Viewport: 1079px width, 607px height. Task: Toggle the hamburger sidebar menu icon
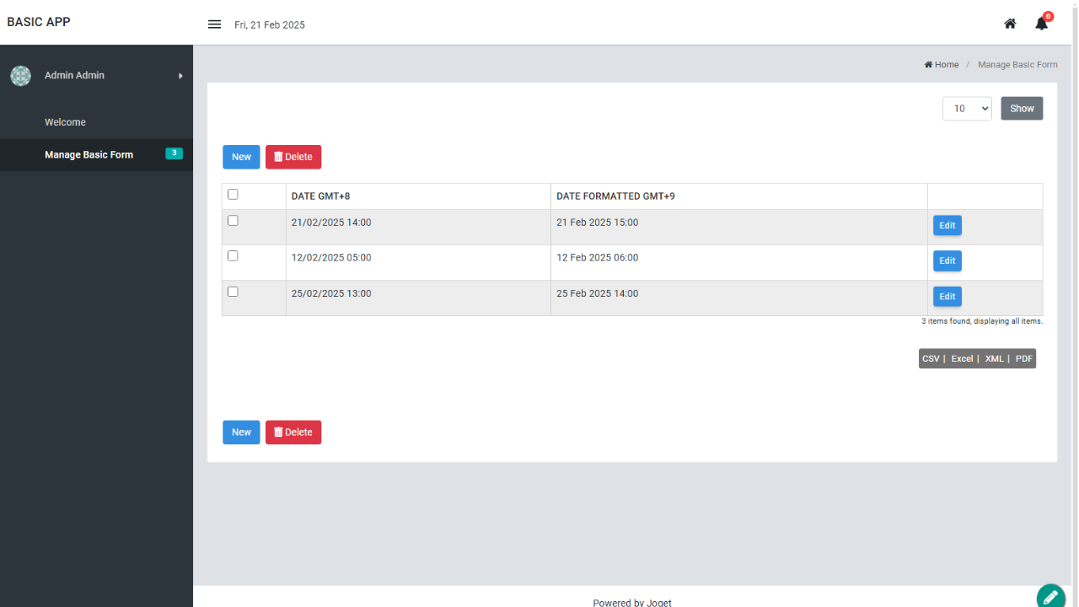(x=214, y=24)
